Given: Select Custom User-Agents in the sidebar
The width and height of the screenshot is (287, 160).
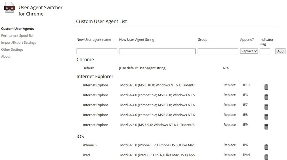Looking at the screenshot, I should pos(17,29).
